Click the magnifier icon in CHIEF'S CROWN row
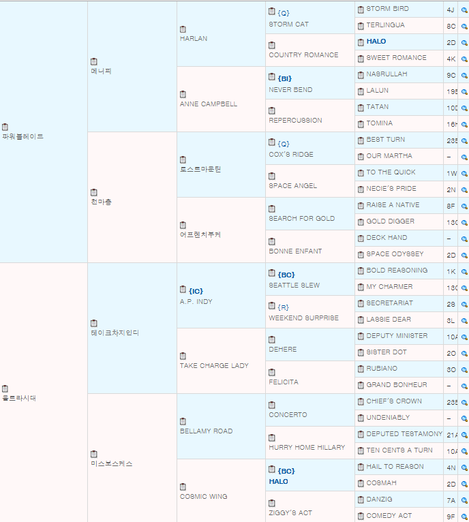The image size is (469, 522). pos(464,402)
